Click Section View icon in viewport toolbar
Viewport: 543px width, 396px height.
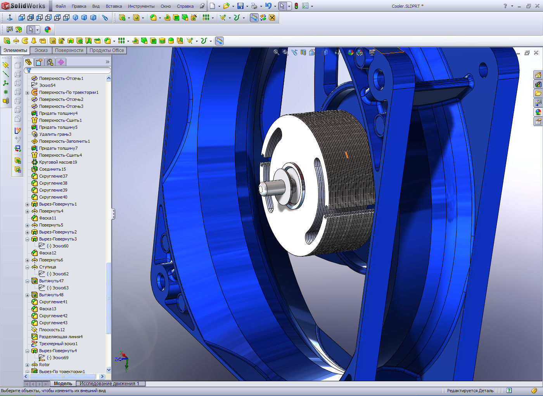coord(303,52)
